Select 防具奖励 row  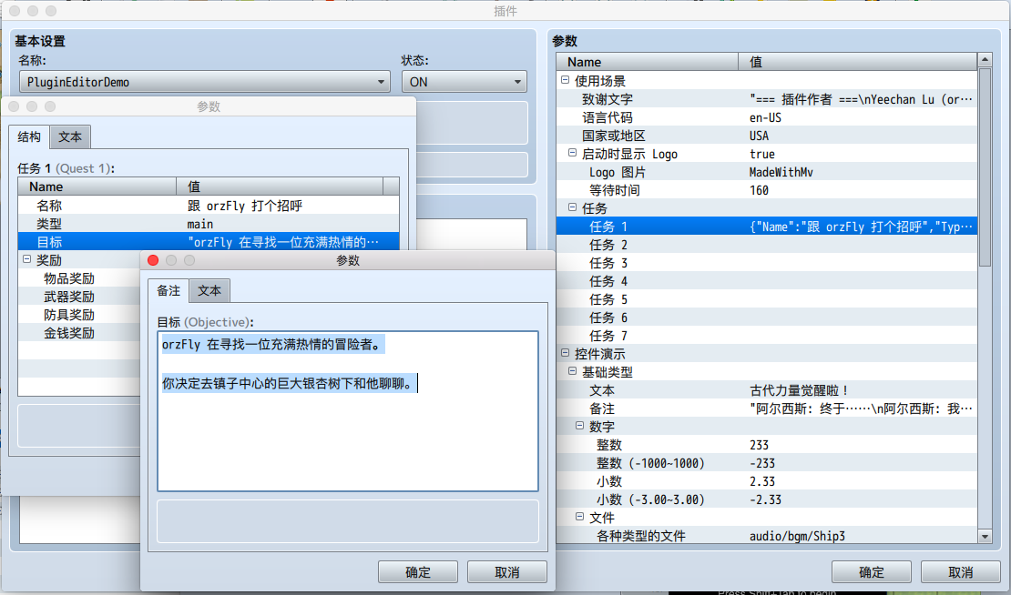click(79, 314)
